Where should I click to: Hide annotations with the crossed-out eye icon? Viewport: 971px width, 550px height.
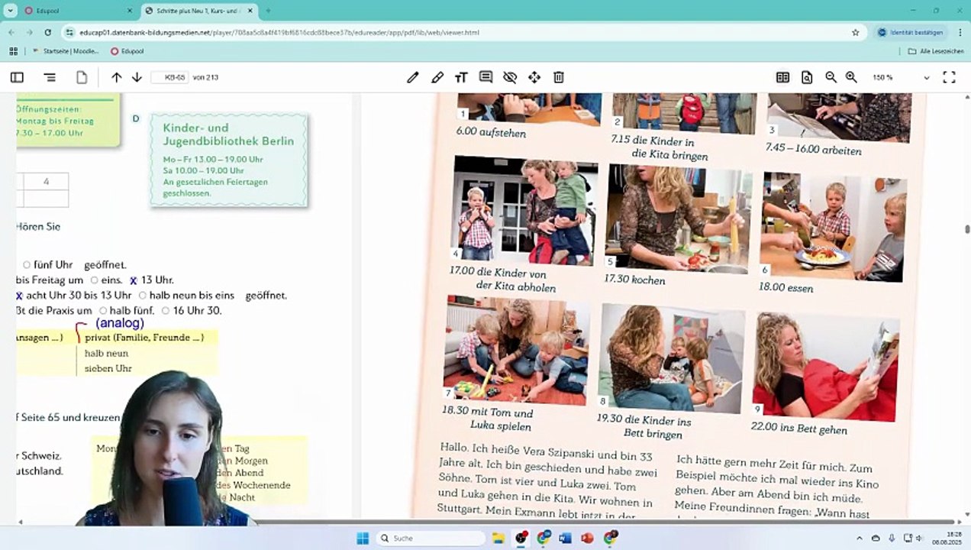pos(510,77)
